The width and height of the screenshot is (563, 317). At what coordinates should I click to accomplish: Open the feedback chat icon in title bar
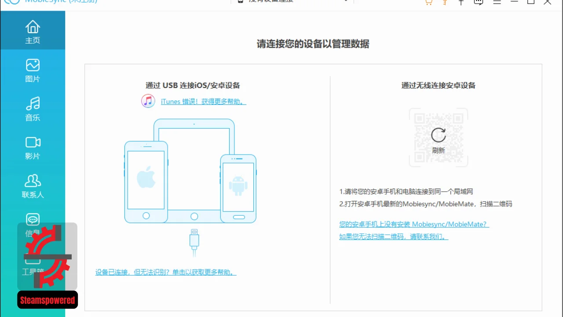479,2
